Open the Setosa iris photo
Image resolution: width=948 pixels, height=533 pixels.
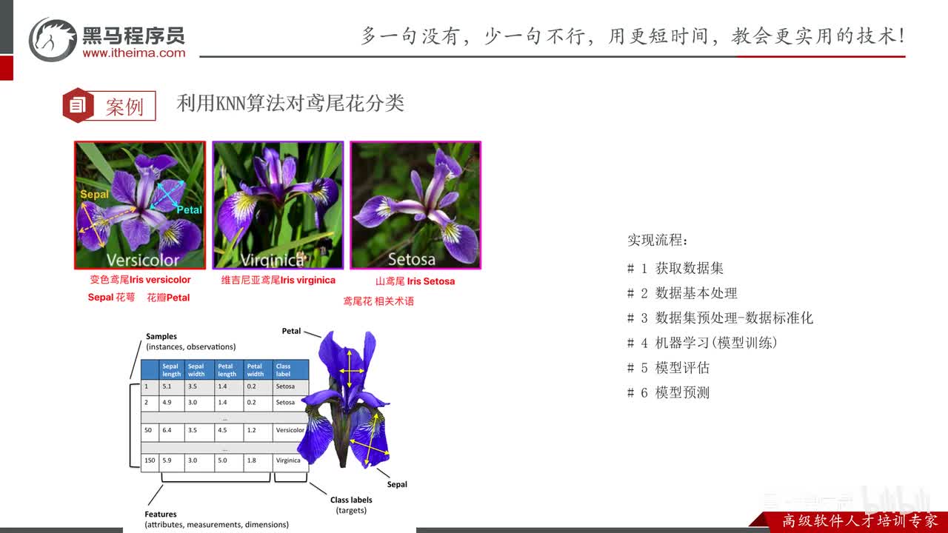(x=415, y=205)
